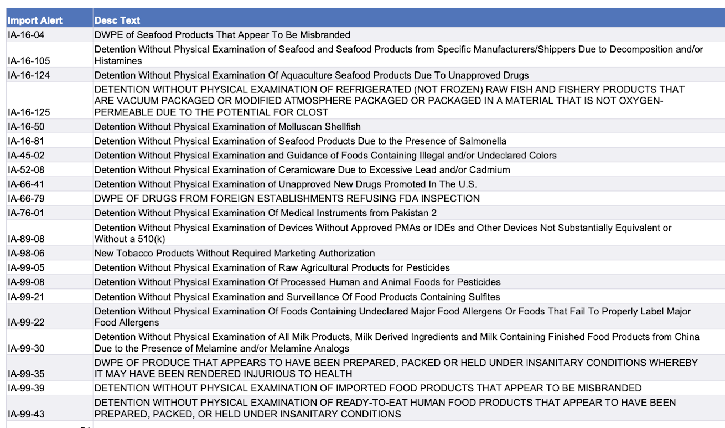Select cell IA-16-125
The width and height of the screenshot is (725, 428).
[29, 112]
